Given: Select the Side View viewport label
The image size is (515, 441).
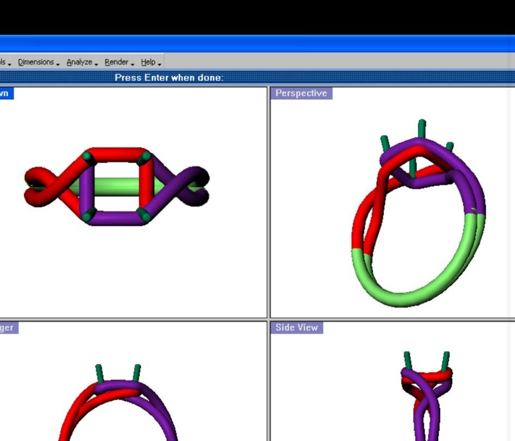Looking at the screenshot, I should click(x=296, y=327).
